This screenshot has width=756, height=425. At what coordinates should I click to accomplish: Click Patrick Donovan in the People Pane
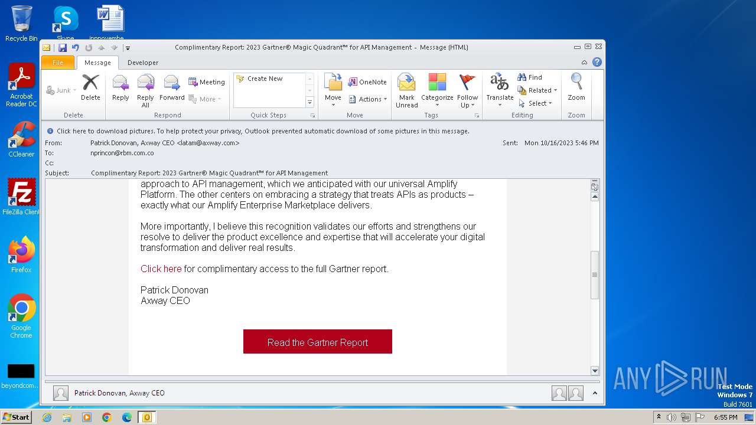119,393
